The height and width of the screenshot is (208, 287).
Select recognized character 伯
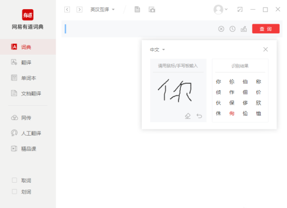(x=245, y=82)
